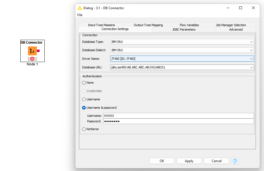Click the Apply button

189,161
